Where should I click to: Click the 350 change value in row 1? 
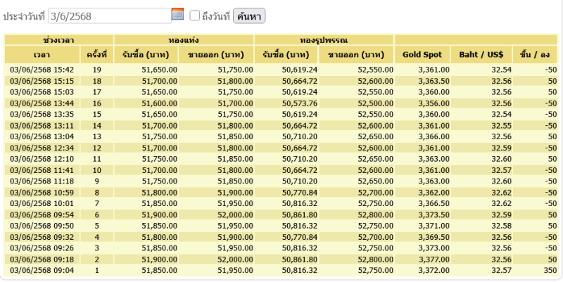[x=550, y=271]
